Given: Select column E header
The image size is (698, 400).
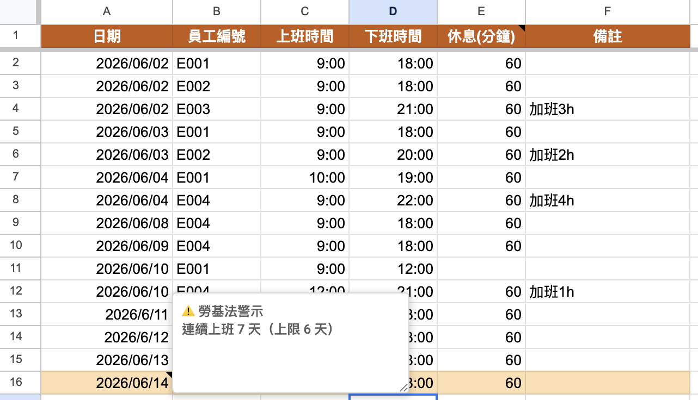Looking at the screenshot, I should (481, 12).
